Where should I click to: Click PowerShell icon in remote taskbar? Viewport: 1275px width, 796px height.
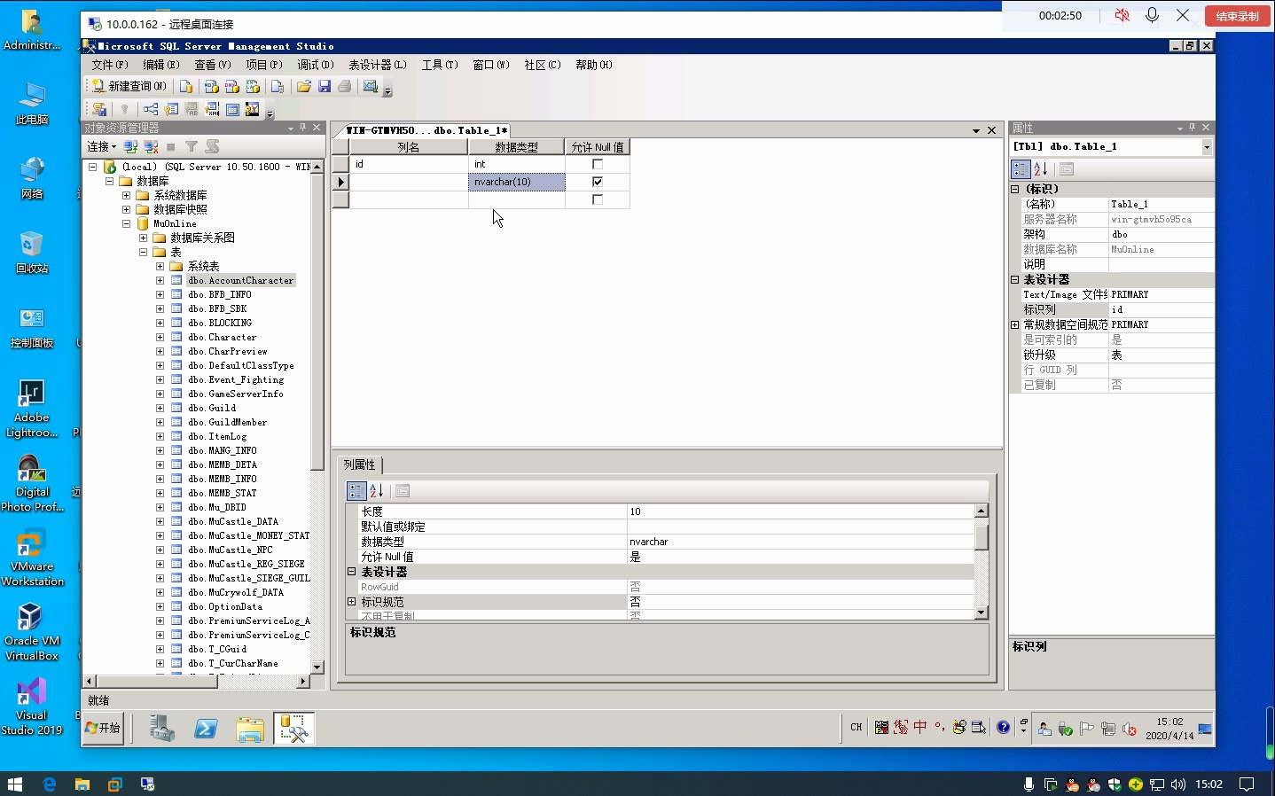click(x=206, y=729)
